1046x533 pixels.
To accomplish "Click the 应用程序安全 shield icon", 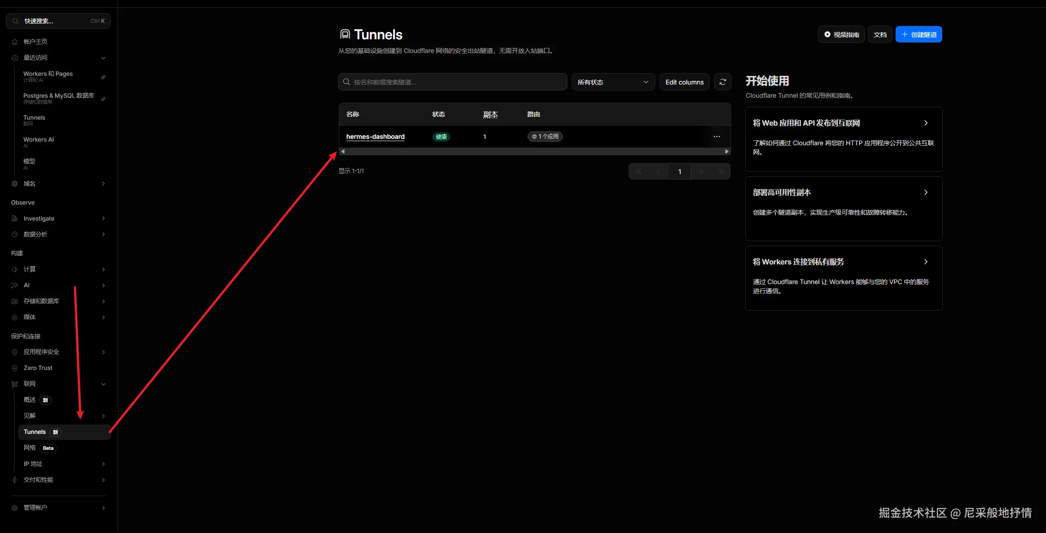I will 15,352.
